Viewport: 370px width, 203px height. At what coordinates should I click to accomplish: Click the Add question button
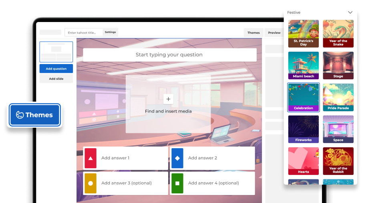pos(56,69)
